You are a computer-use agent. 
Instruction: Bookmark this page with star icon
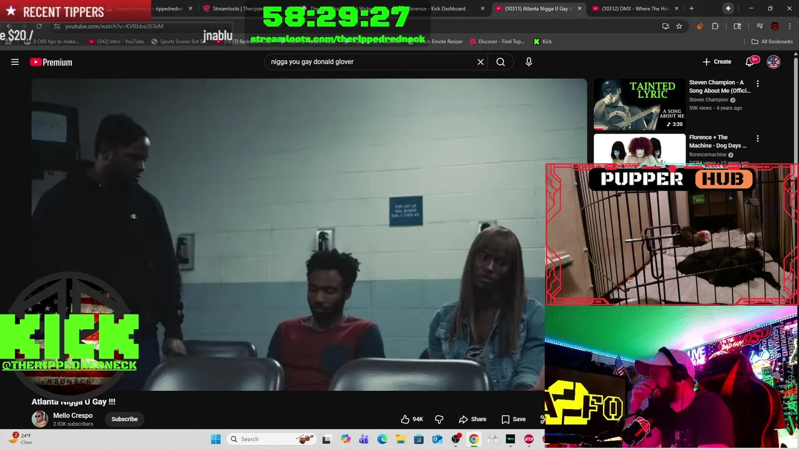point(679,26)
